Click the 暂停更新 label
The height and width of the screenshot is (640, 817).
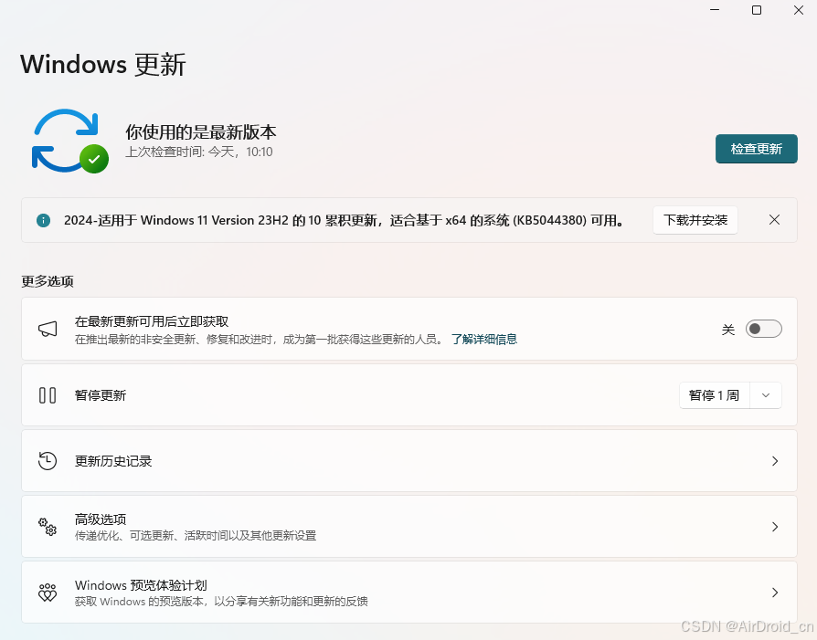[101, 395]
